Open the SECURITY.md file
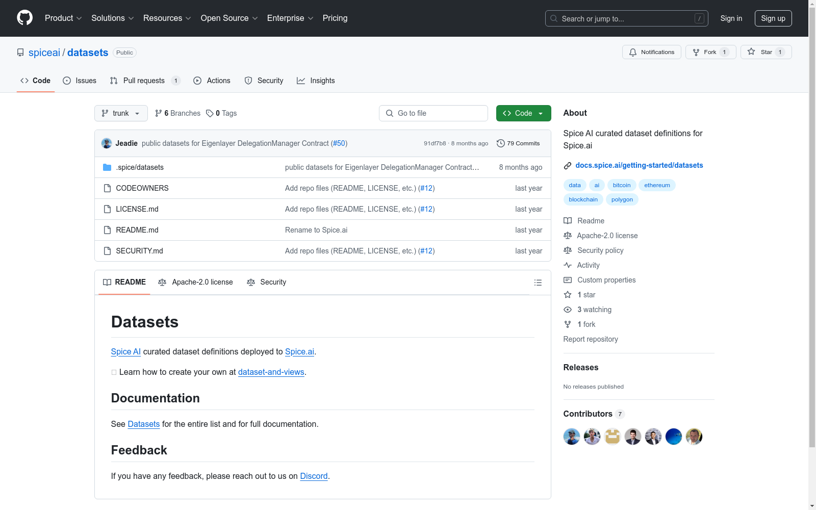This screenshot has width=816, height=510. (139, 251)
